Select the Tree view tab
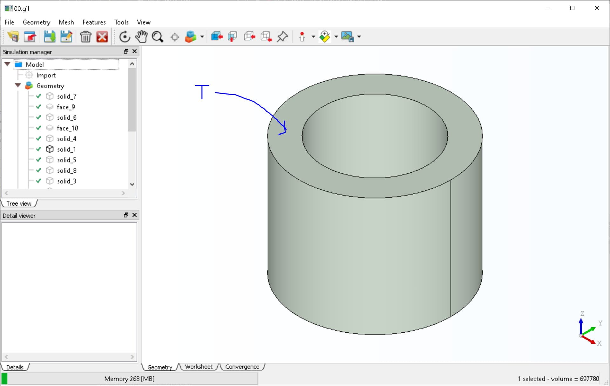 tap(19, 203)
